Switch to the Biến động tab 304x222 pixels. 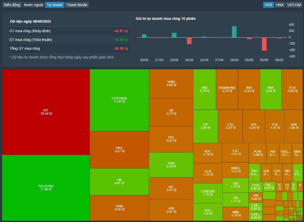(x=12, y=5)
